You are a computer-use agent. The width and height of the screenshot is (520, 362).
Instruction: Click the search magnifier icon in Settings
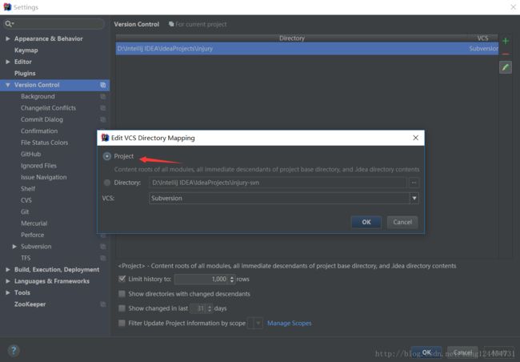[9, 24]
